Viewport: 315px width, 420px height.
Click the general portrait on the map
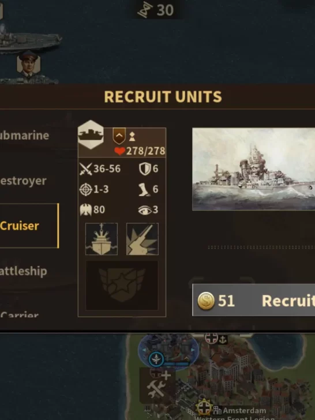point(28,64)
